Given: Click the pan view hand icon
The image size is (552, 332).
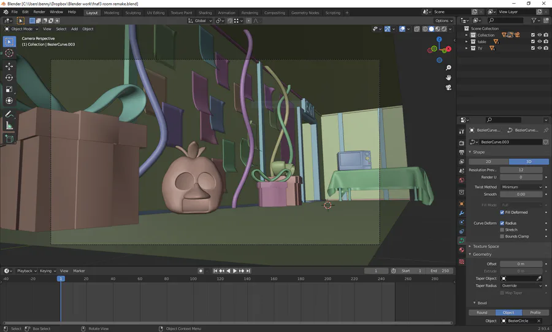Looking at the screenshot, I should (449, 77).
